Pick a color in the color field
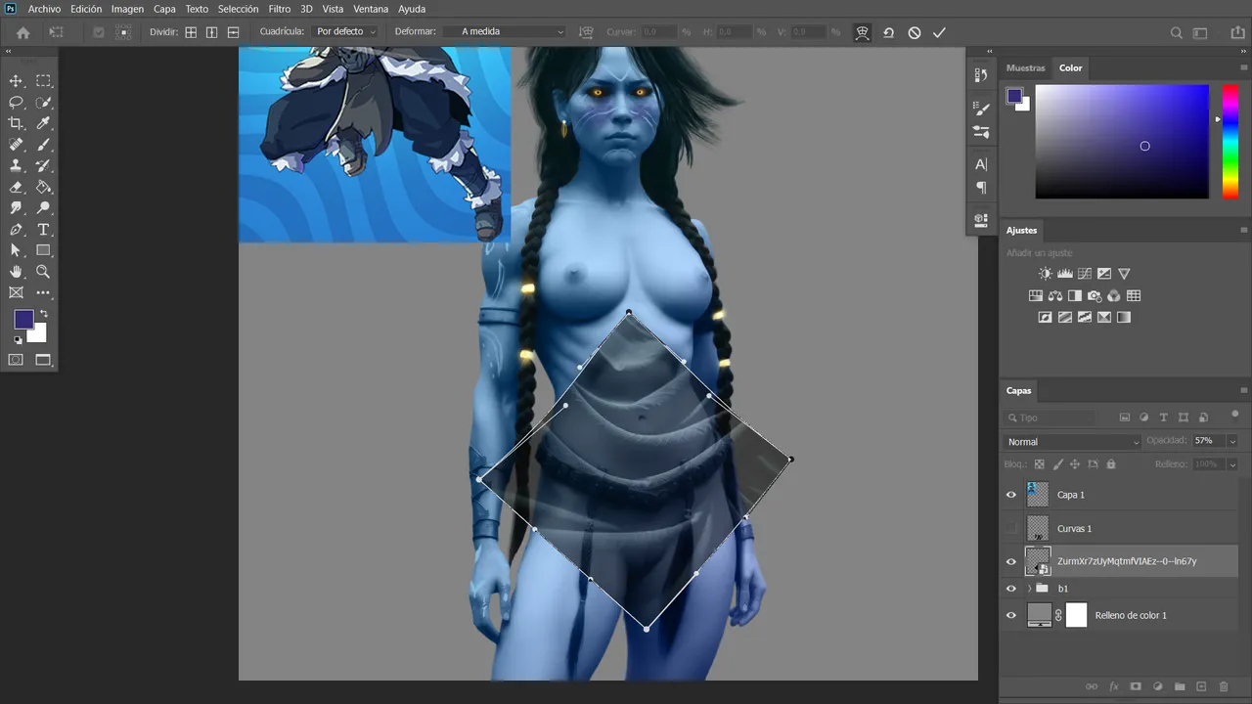Viewport: 1252px width, 704px height. point(1122,142)
